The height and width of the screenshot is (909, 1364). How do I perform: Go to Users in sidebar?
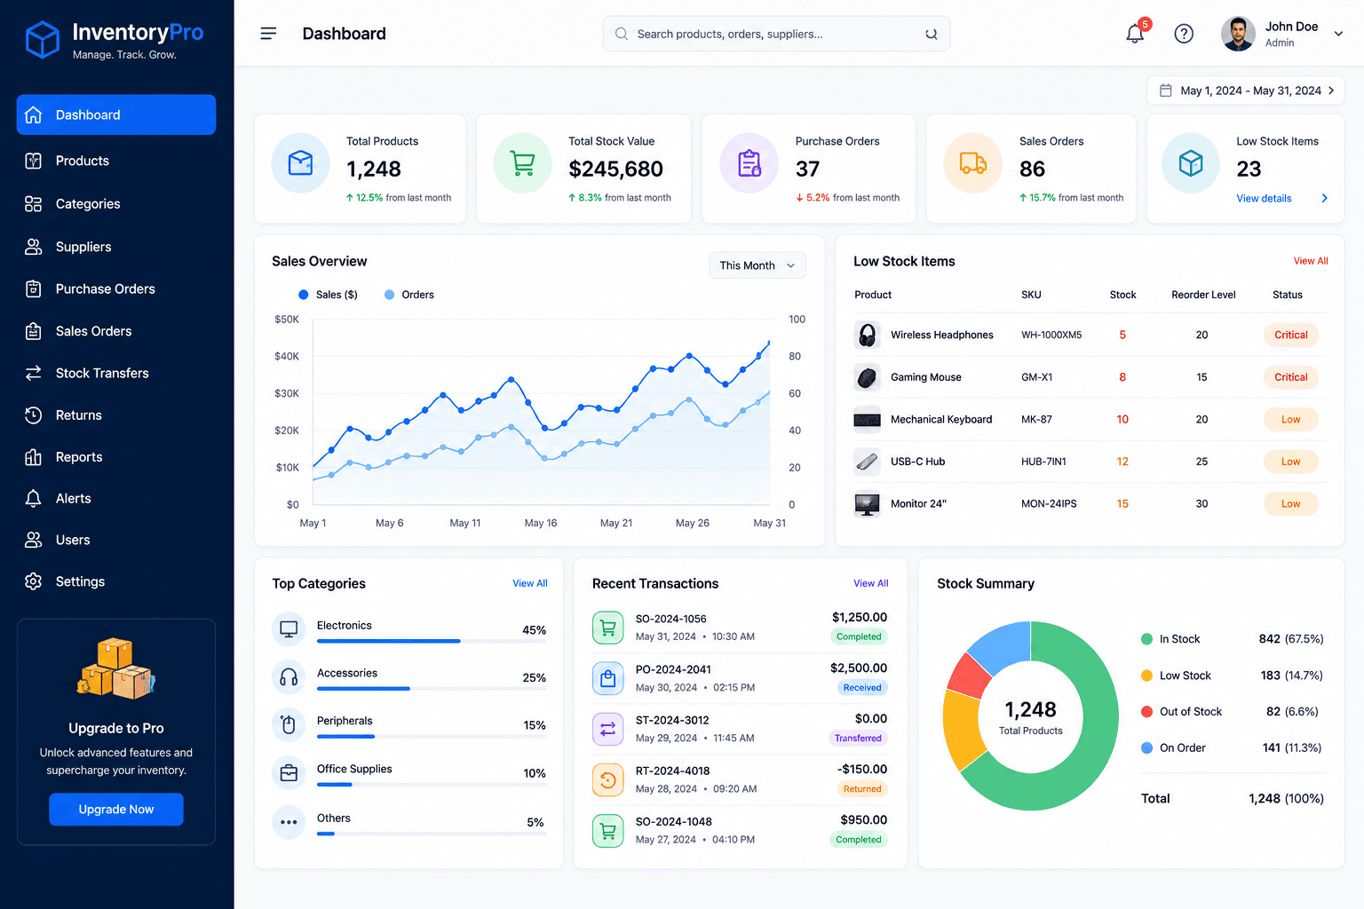(x=116, y=540)
